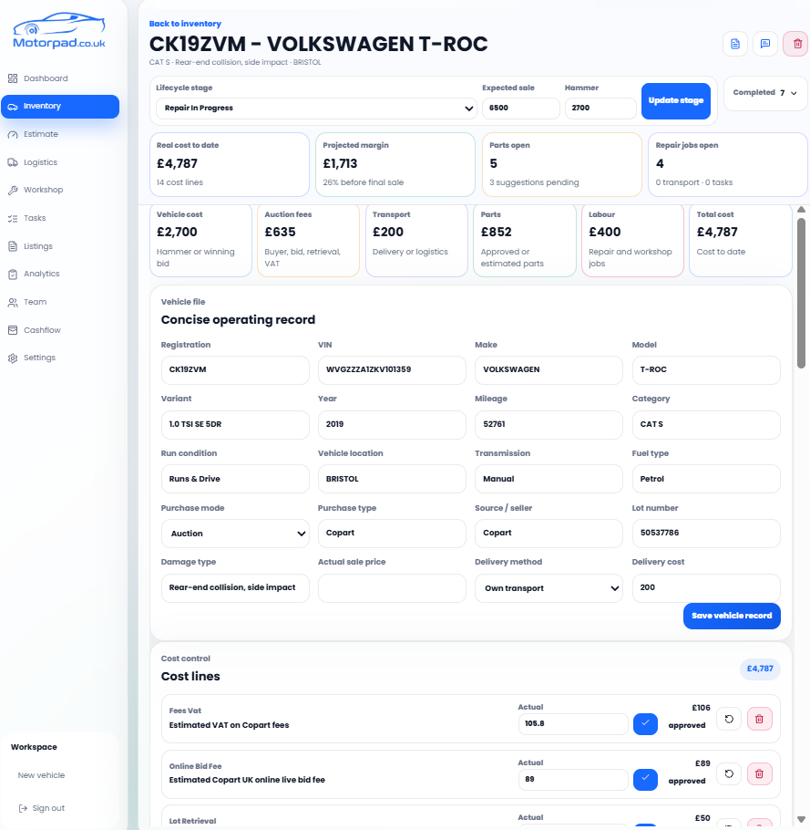Open the comments chat icon button

tap(765, 44)
